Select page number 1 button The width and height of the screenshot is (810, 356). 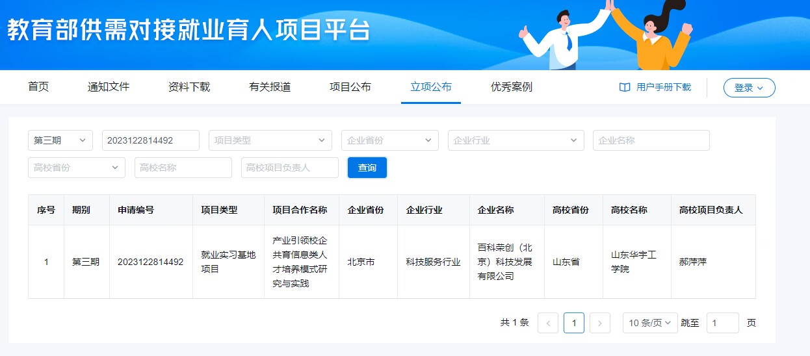[x=573, y=323]
